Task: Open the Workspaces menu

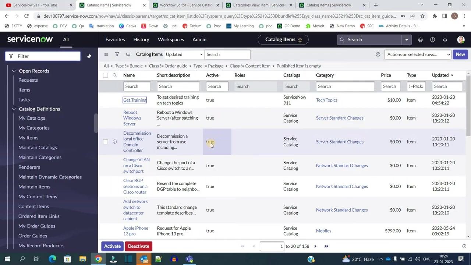Action: point(171,40)
